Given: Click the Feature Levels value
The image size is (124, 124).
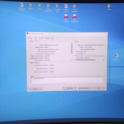Looking at the screenshot, I should pyautogui.click(x=94, y=56).
